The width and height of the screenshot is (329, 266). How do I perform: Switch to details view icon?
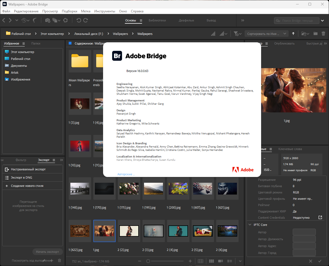(220, 261)
